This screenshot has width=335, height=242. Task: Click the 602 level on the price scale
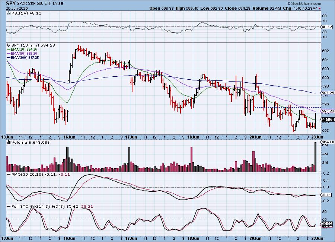[325, 51]
